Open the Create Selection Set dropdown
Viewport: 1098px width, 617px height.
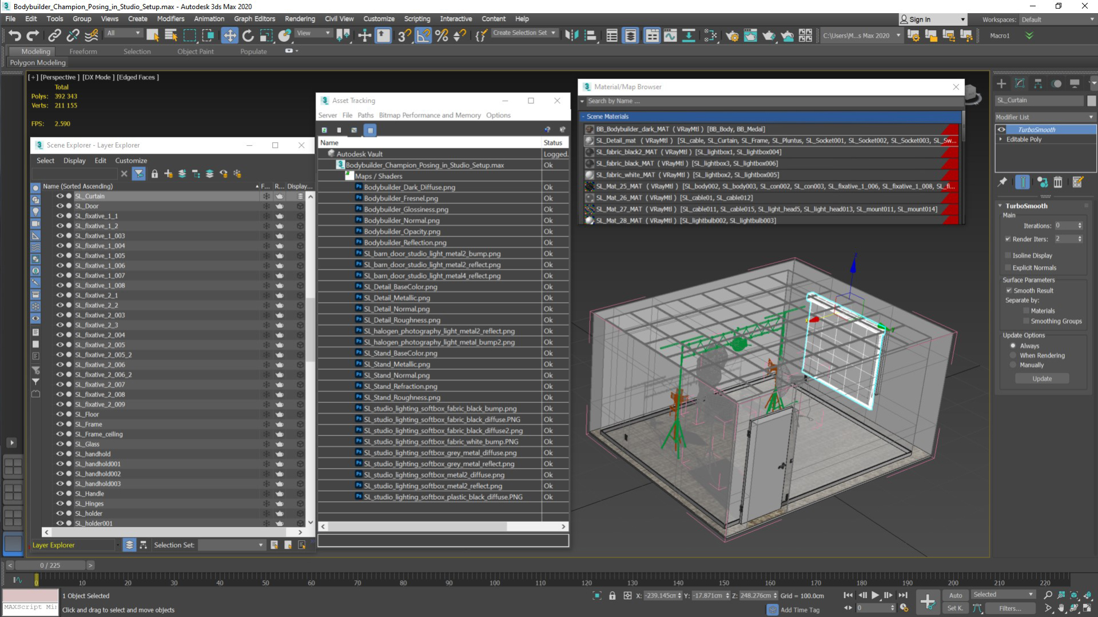coord(524,33)
